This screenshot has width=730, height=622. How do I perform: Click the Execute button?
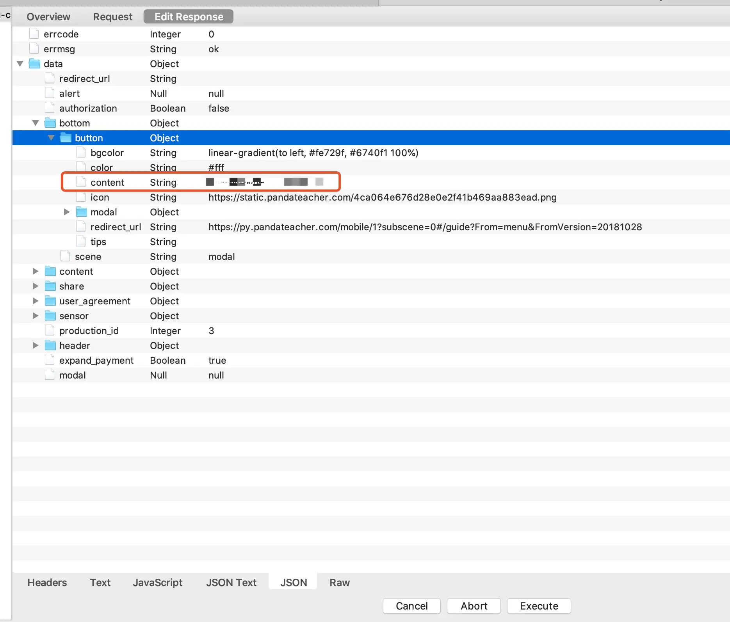(x=539, y=606)
